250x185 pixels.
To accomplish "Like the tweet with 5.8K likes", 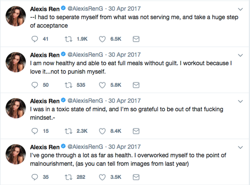I will click(x=102, y=85).
